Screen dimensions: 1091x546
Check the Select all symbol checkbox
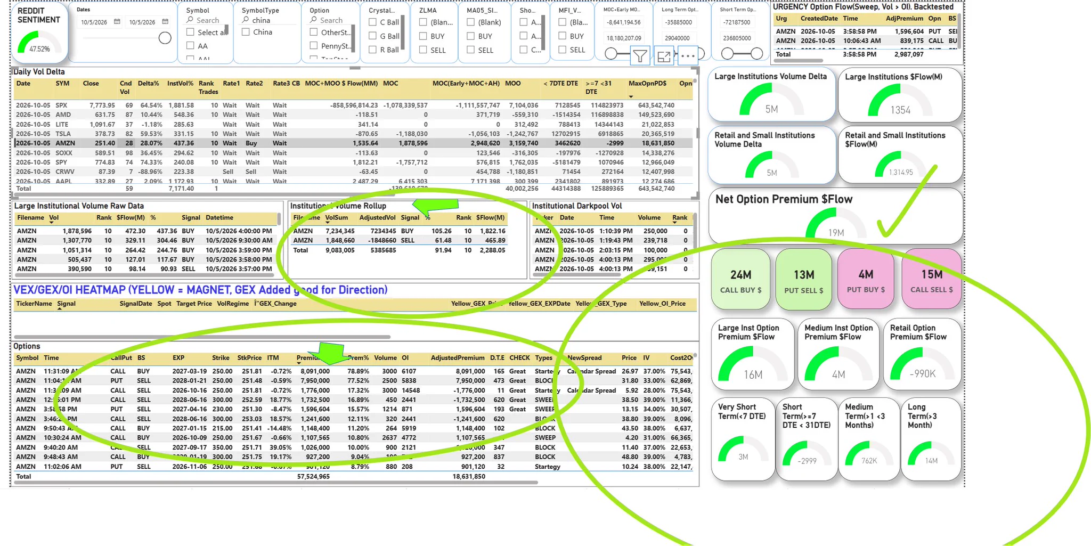[x=190, y=32]
